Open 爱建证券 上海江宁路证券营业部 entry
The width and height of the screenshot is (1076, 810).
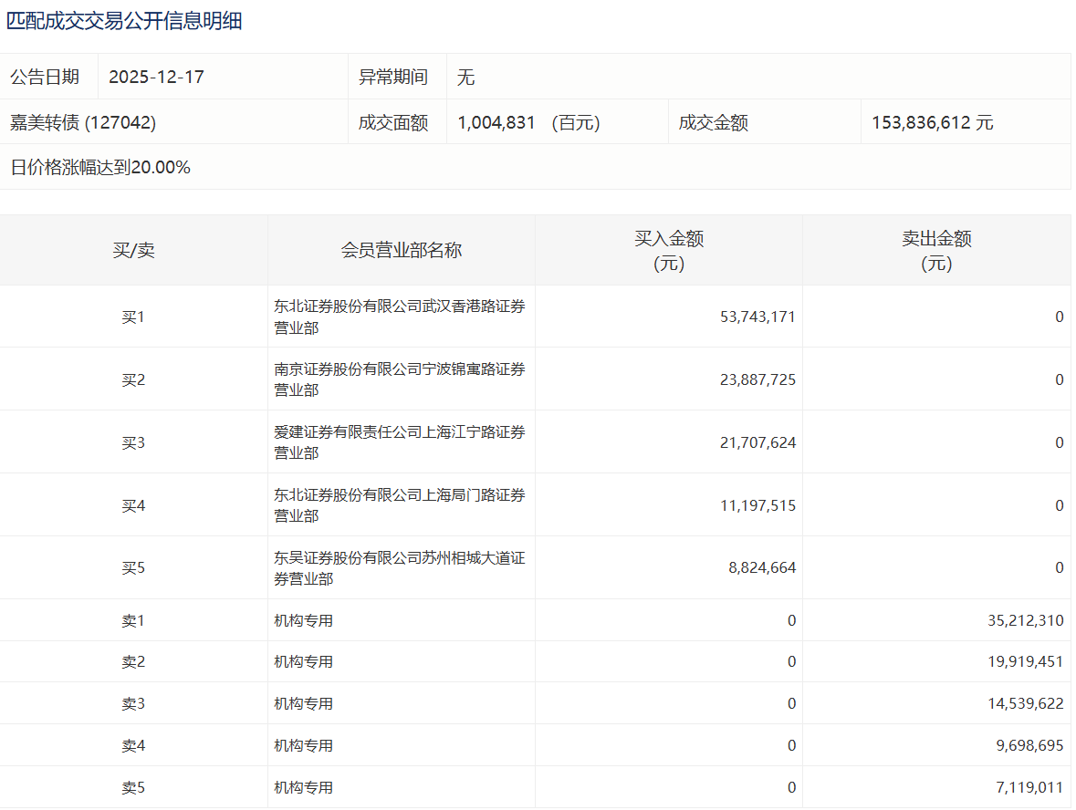tap(400, 442)
